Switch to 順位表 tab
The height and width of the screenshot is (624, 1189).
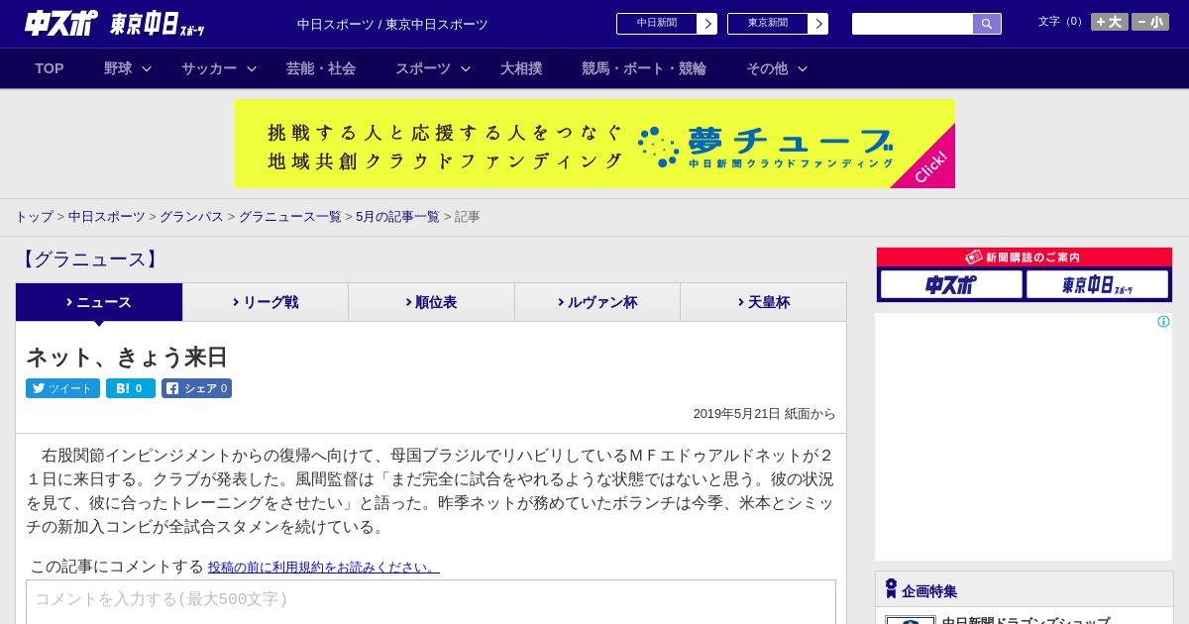(431, 302)
